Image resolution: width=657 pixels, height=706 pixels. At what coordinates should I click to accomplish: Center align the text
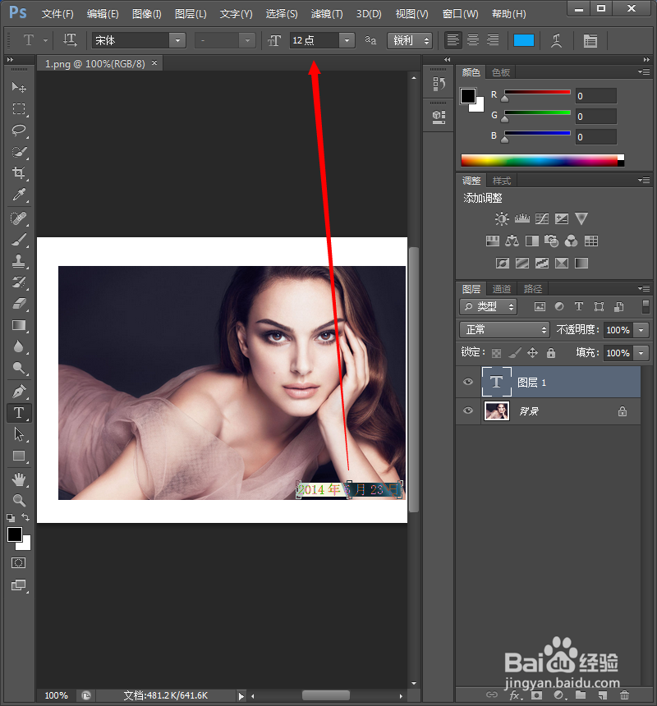[x=473, y=40]
